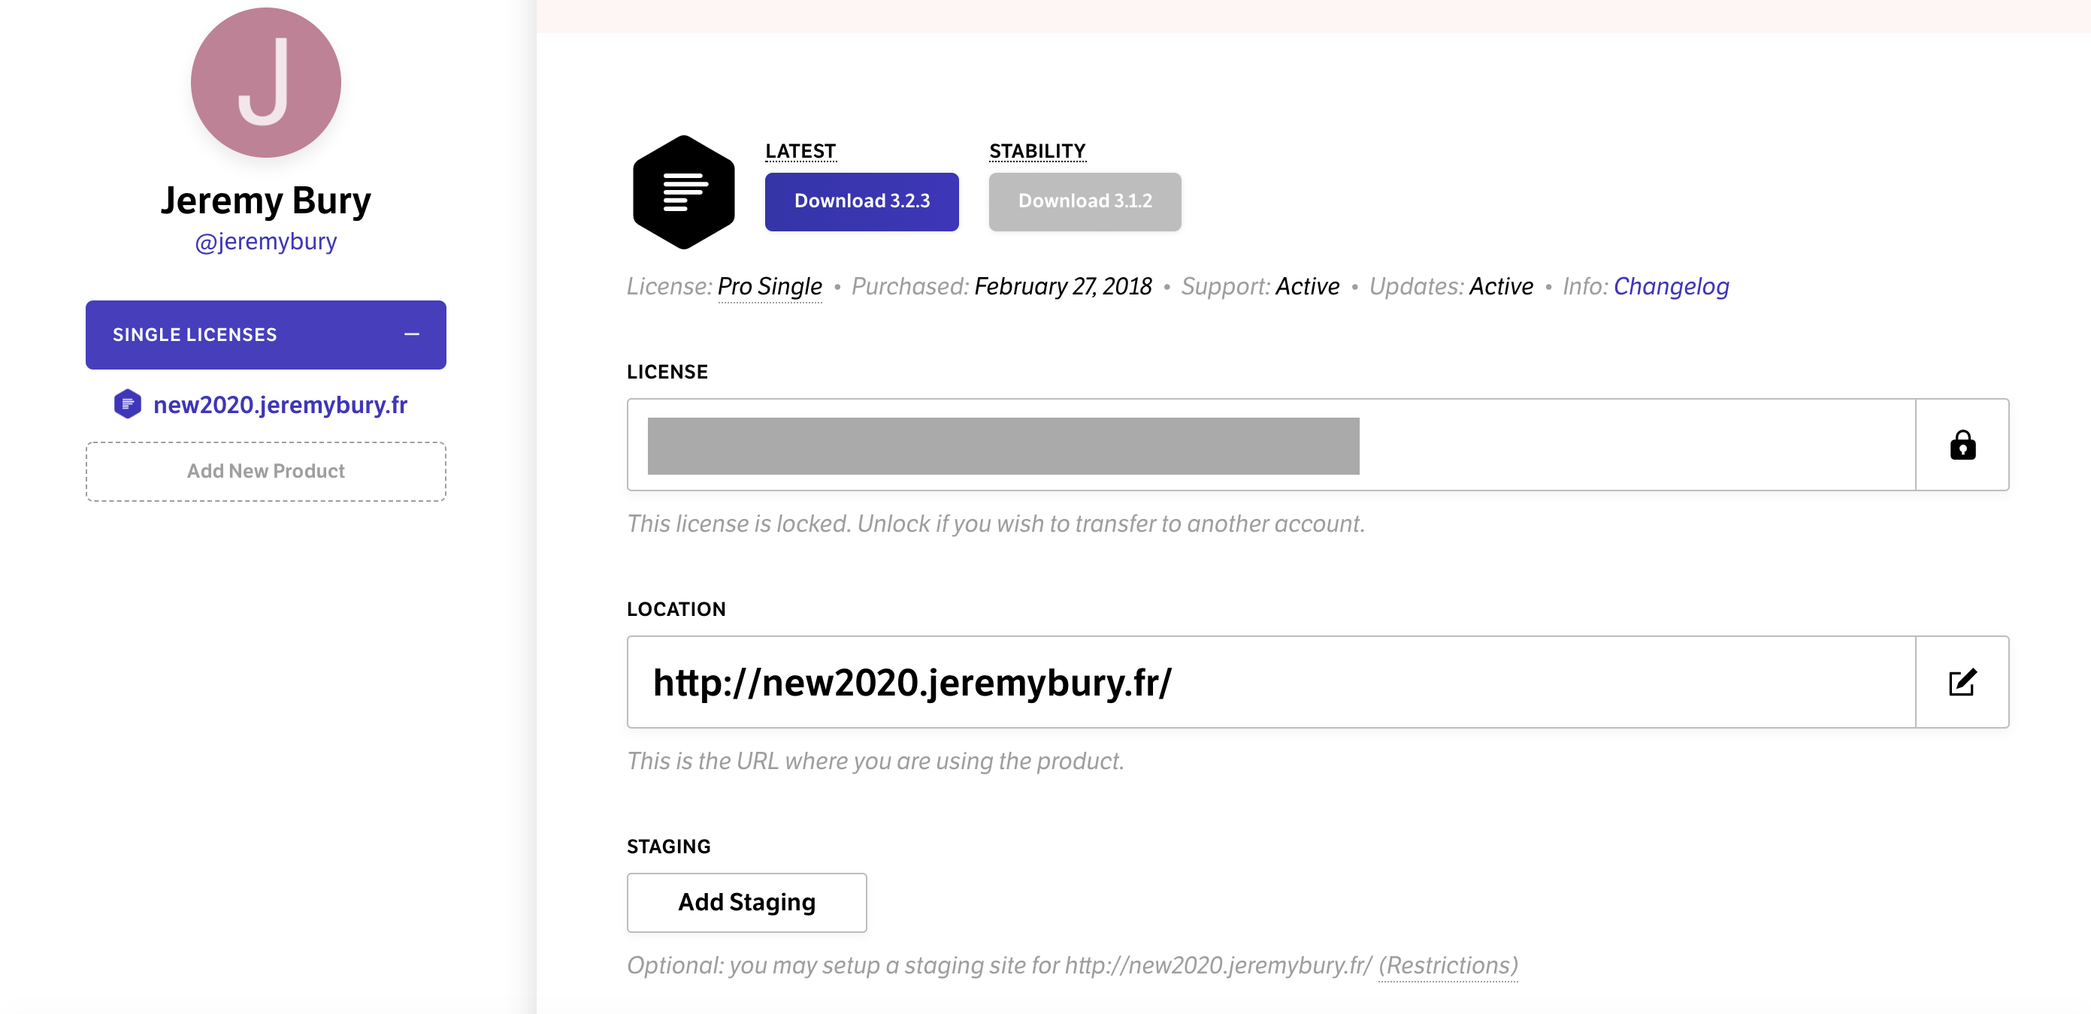This screenshot has width=2091, height=1014.
Task: Click the purple hexagon icon beside new2020.jeremybury.fr
Action: (128, 404)
